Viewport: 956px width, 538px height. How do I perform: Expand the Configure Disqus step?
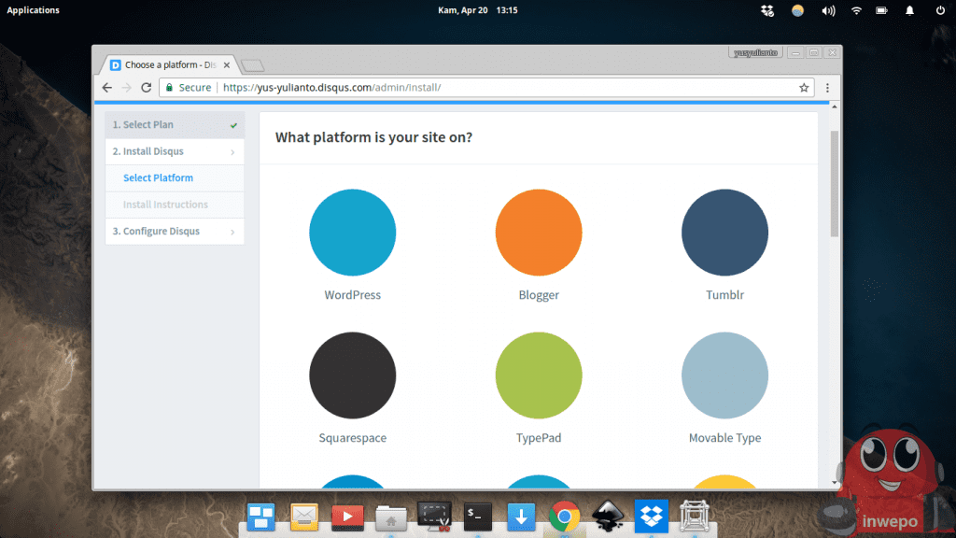click(175, 232)
